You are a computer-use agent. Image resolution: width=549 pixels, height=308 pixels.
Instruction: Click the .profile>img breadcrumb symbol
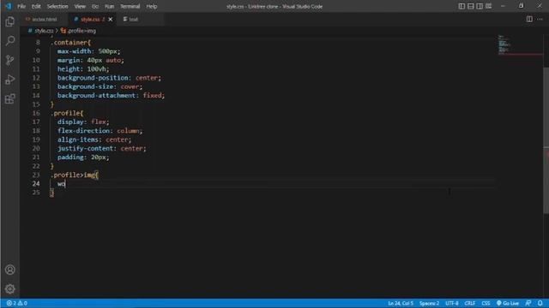click(78, 31)
